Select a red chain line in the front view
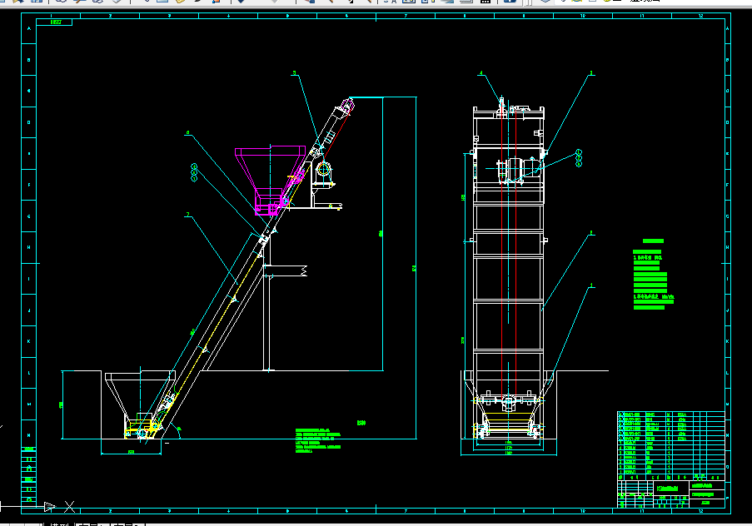 point(501,250)
